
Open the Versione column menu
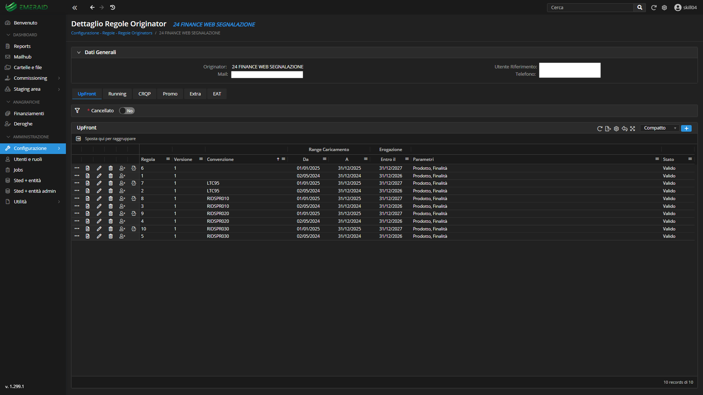[201, 159]
